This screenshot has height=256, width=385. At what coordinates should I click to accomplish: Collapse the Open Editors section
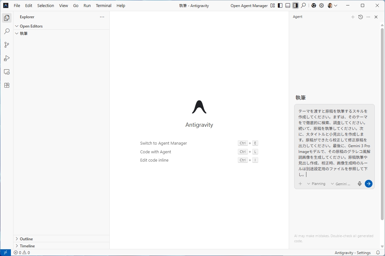17,26
